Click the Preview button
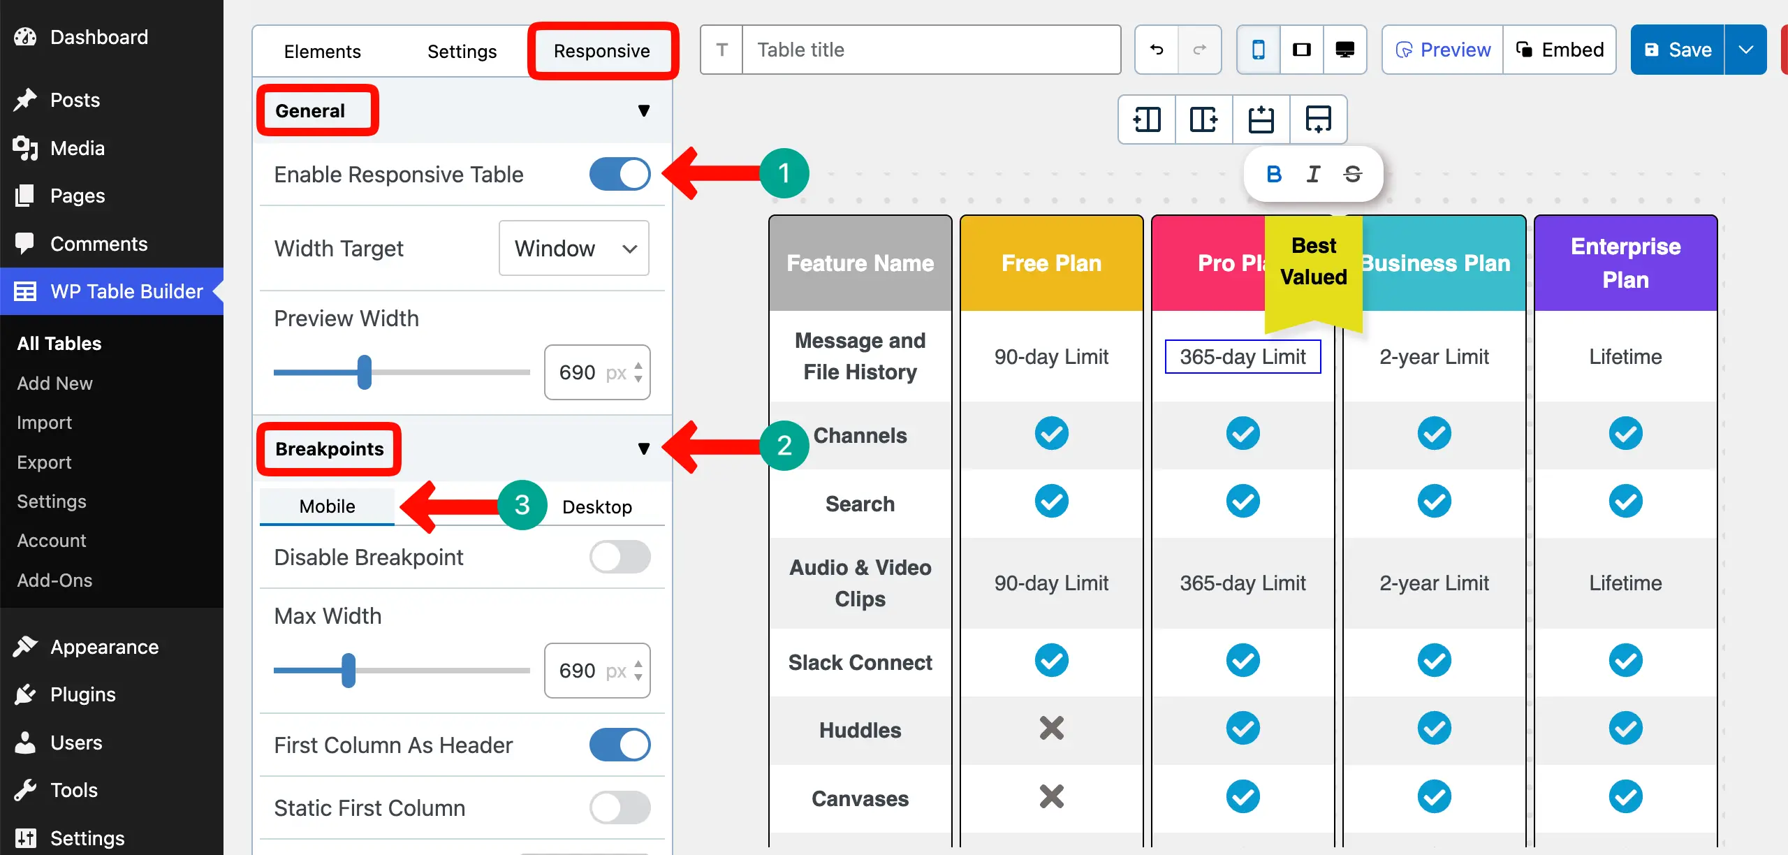This screenshot has height=855, width=1788. pyautogui.click(x=1442, y=50)
